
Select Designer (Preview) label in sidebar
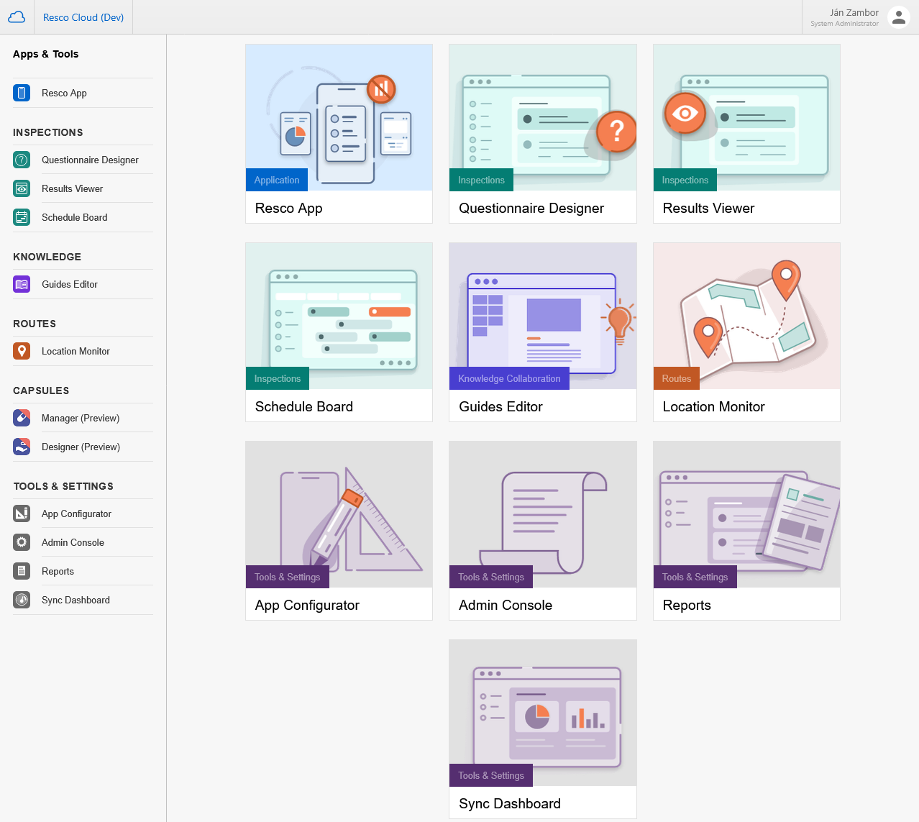tap(81, 447)
